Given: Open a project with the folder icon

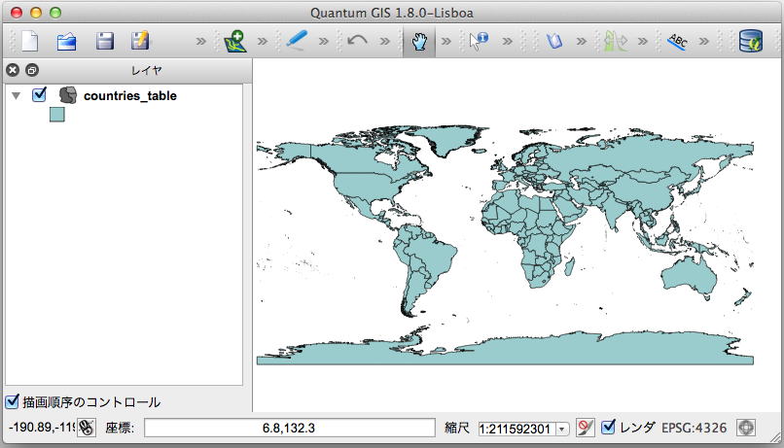Looking at the screenshot, I should point(66,42).
